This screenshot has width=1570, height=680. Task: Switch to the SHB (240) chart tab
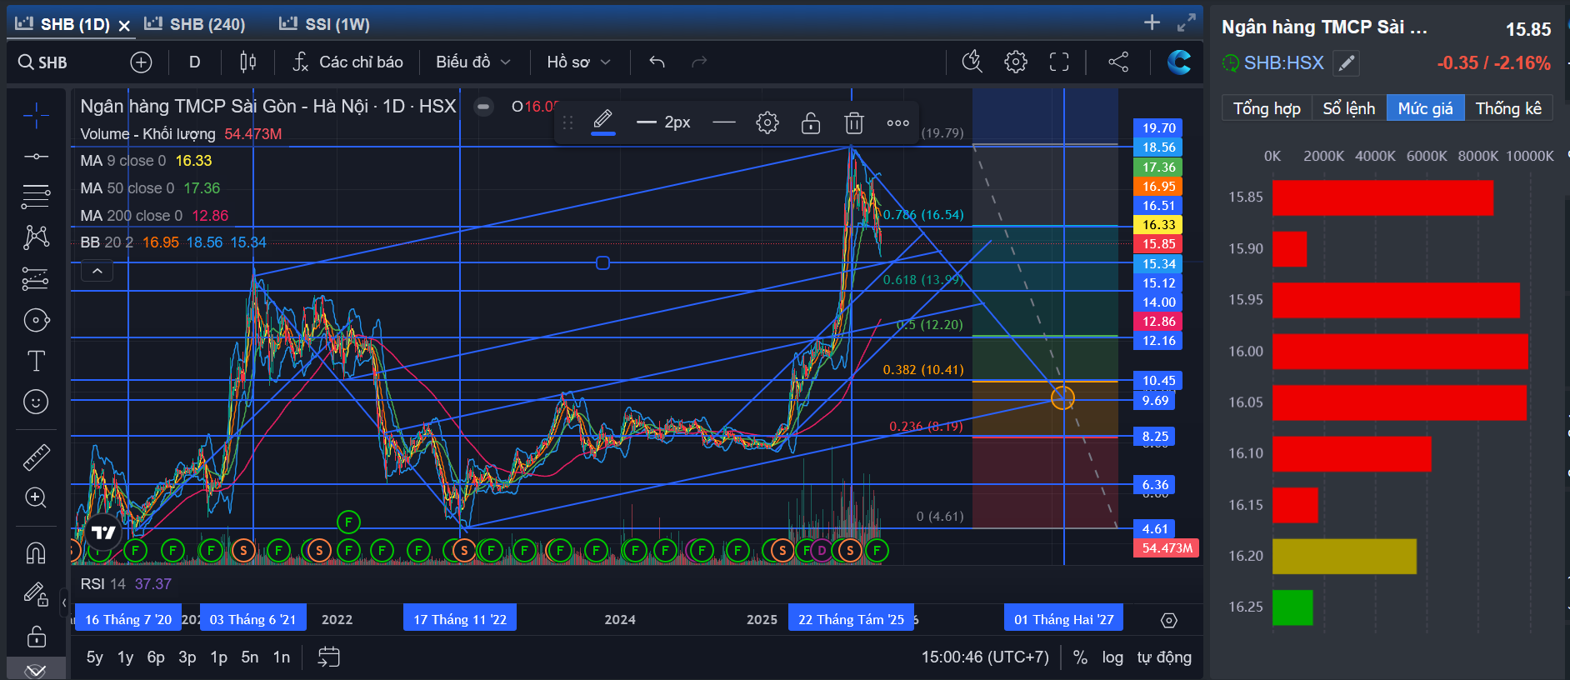point(196,24)
